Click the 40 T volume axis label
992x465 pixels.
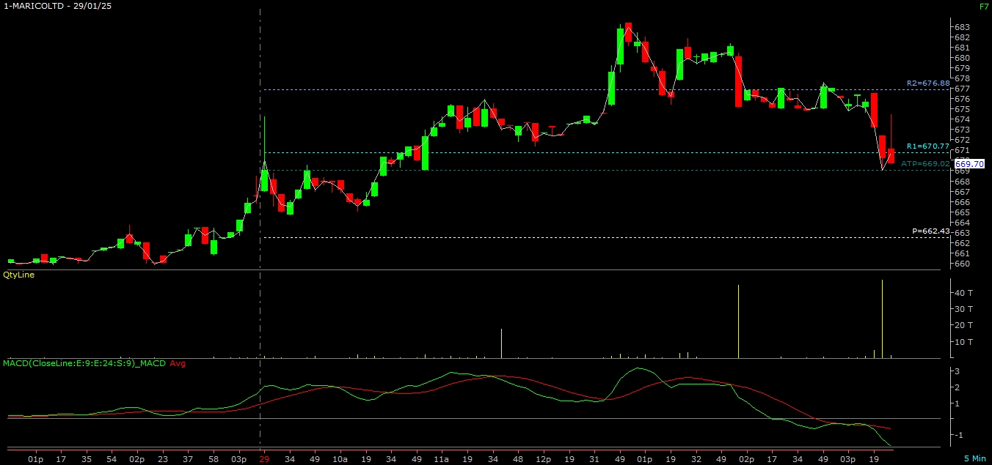pyautogui.click(x=963, y=293)
